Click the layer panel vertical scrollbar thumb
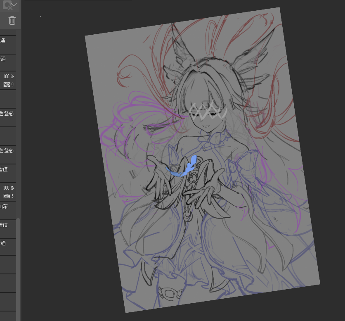 pyautogui.click(x=18, y=269)
